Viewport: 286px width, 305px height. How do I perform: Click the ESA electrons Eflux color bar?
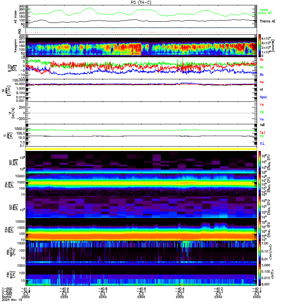tap(260, 230)
